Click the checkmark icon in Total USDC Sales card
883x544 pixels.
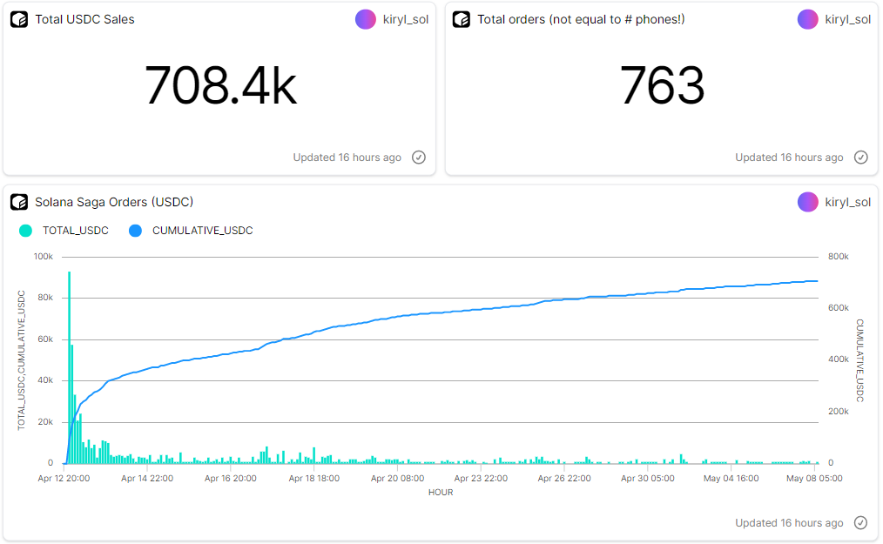tap(418, 158)
